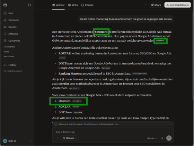Open History in sidebar

(10, 65)
